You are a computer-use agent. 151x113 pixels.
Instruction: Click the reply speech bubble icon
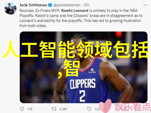coord(22,109)
